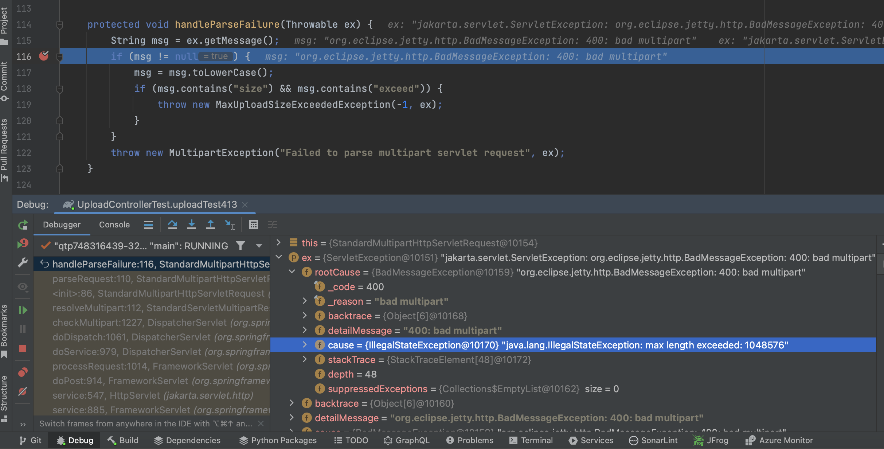Close UploadControllerTest.uploadTest413 debug tab
884x449 pixels.
pos(245,205)
